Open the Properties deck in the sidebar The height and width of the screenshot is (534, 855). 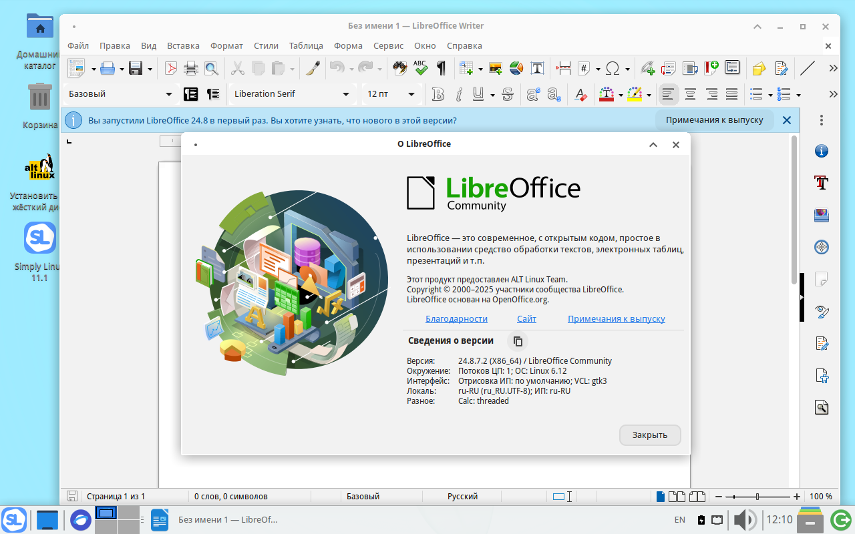[821, 151]
